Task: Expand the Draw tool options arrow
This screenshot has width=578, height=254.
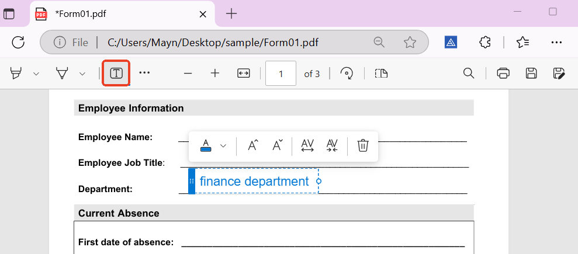Action: [x=82, y=74]
